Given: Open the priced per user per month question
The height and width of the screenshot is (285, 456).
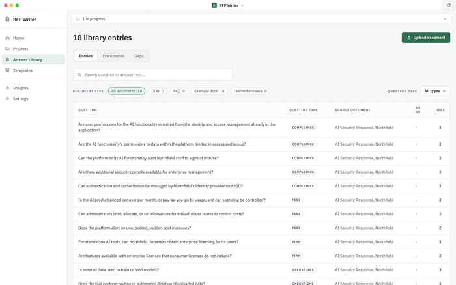Looking at the screenshot, I should tap(261, 200).
